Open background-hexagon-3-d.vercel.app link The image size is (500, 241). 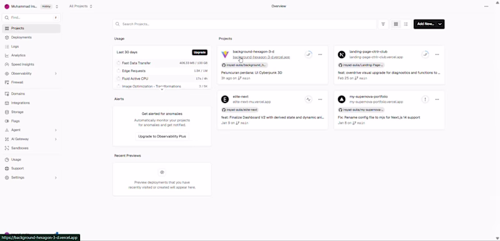(261, 57)
